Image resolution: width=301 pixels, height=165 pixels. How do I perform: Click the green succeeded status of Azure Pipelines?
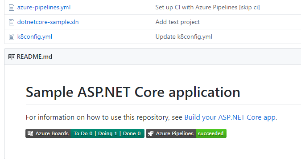[211, 133]
